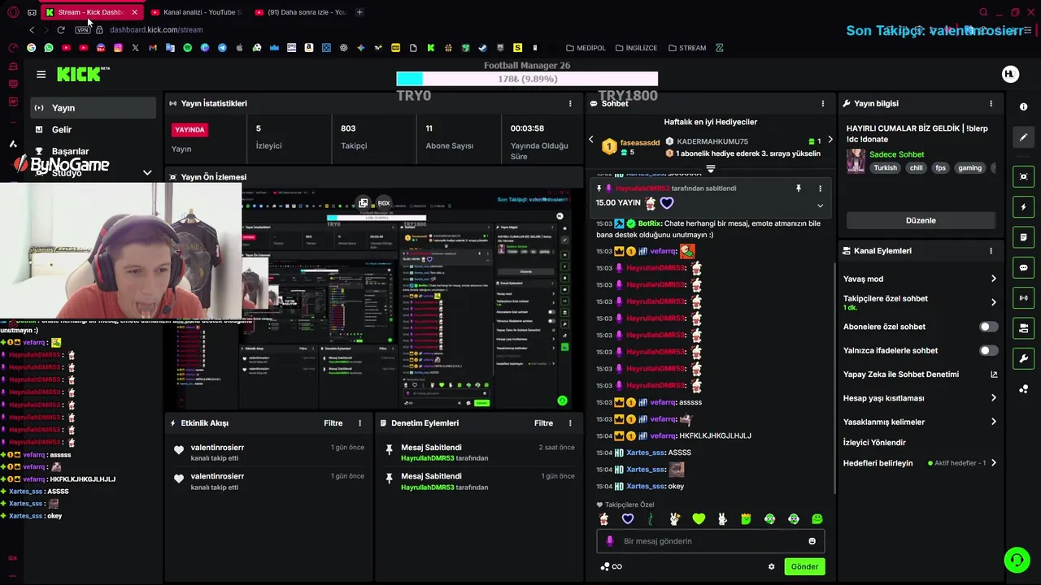1041x585 pixels.
Task: Click the Düzenle button
Action: tap(921, 220)
